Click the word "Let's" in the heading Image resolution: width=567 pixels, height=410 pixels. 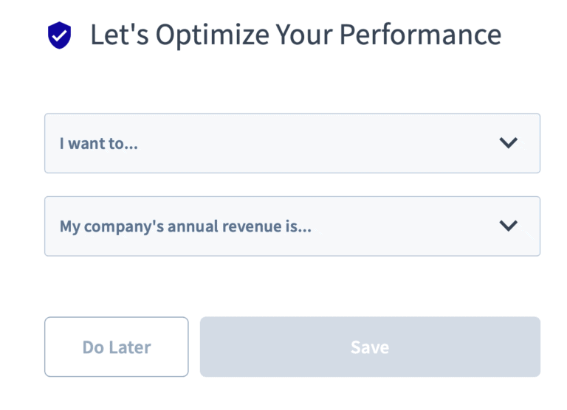pos(120,35)
